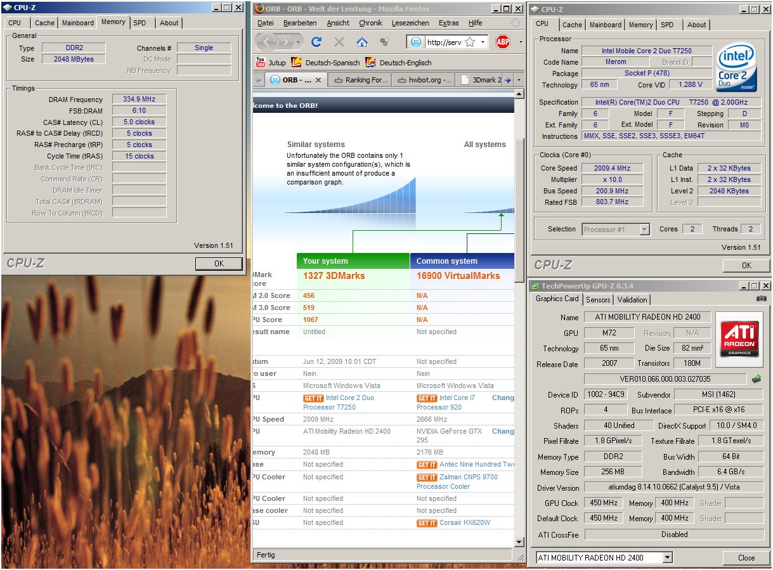Viewport: 773px width, 570px height.
Task: Open the Ansicht menu
Action: (338, 23)
